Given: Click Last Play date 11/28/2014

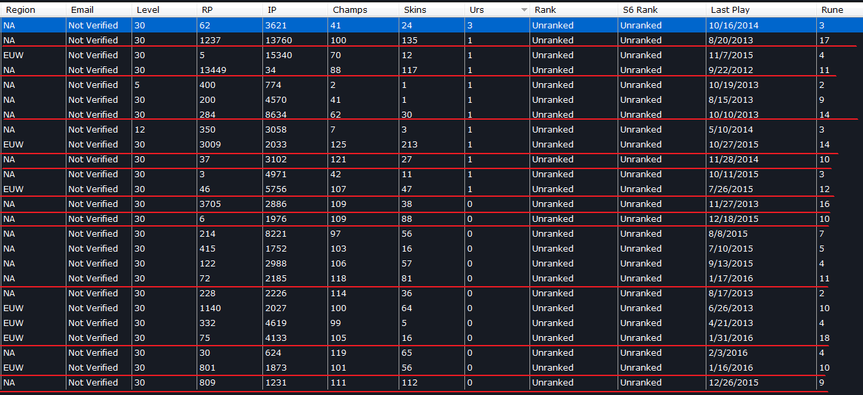Looking at the screenshot, I should 735,159.
